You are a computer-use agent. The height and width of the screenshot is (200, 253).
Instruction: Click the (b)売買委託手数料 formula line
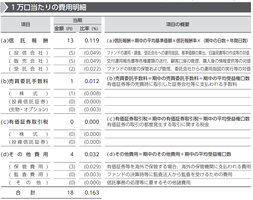[x=178, y=78]
